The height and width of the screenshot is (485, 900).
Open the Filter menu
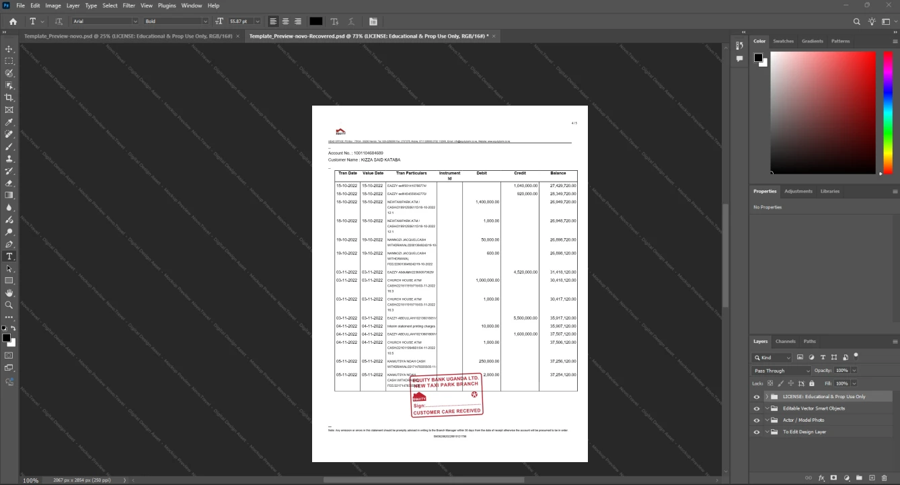[x=128, y=5]
